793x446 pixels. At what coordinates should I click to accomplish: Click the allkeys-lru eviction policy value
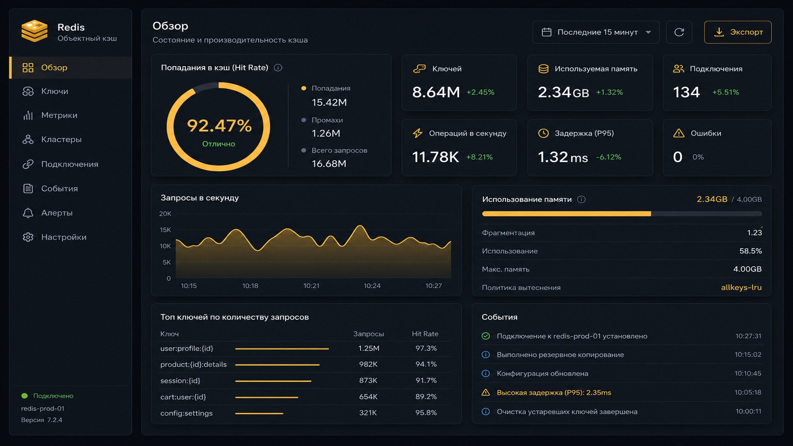(x=741, y=287)
